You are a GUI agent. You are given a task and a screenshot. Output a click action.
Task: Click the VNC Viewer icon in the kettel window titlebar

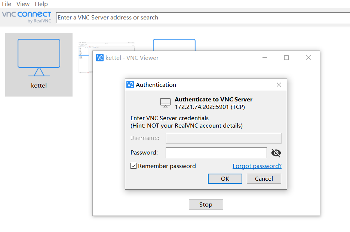[99, 58]
